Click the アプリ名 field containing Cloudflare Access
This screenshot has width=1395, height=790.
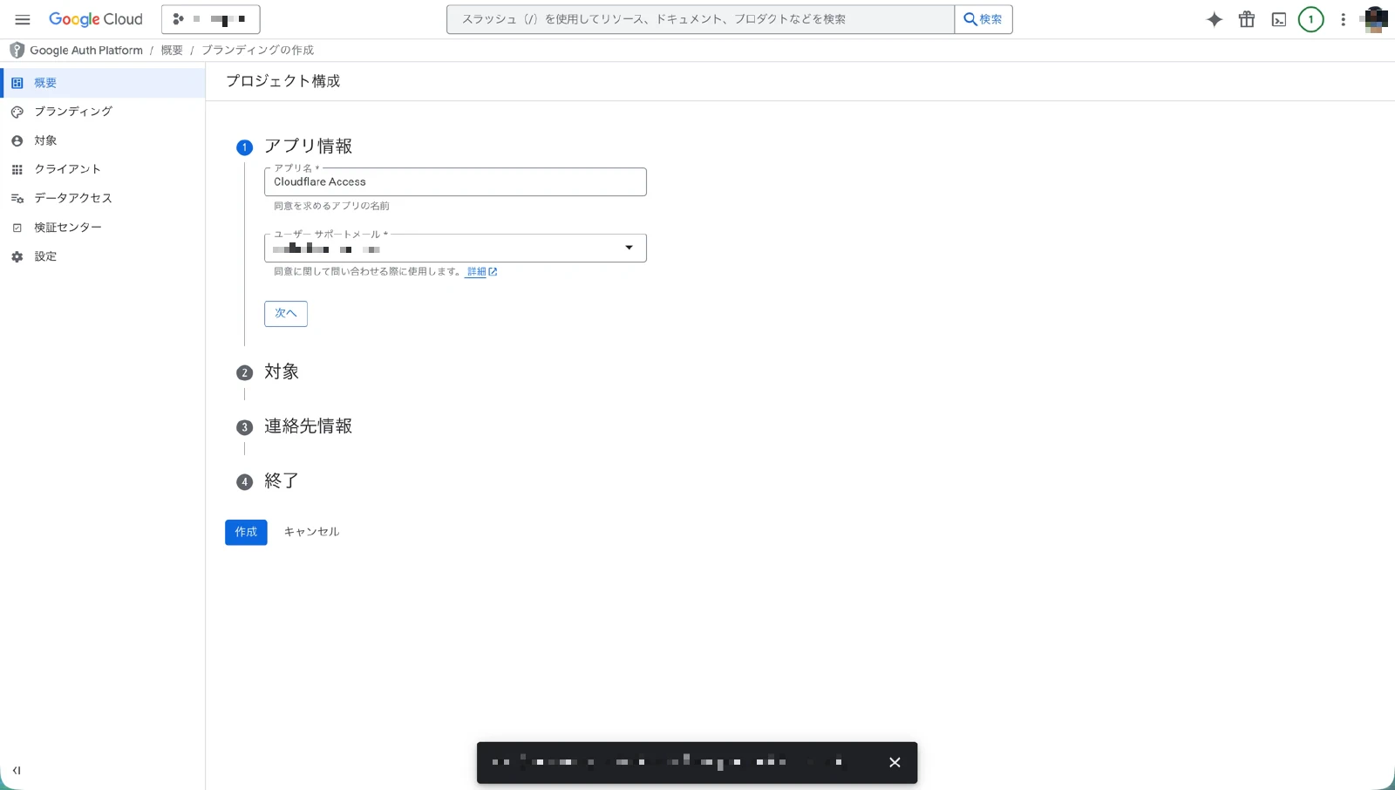tap(454, 181)
